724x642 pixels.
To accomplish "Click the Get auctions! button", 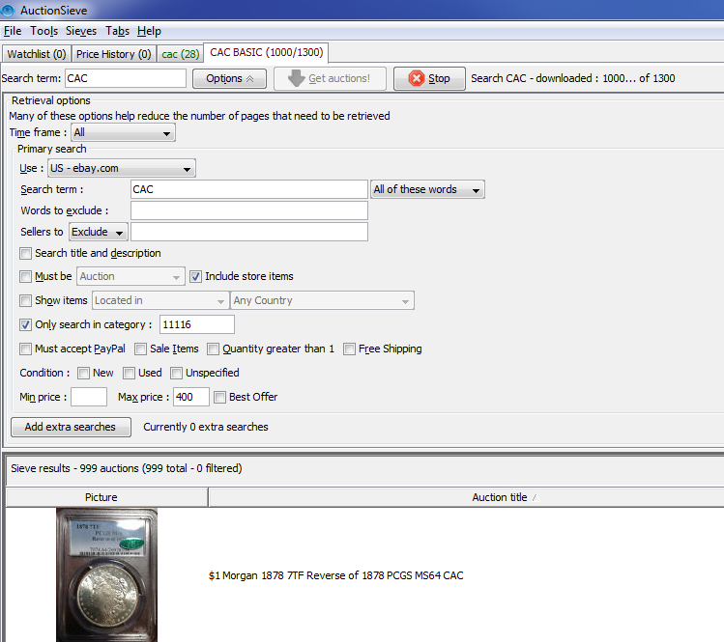I will 330,78.
